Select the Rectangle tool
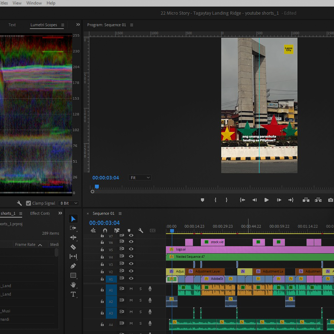Image resolution: width=334 pixels, height=334 pixels. (x=73, y=275)
